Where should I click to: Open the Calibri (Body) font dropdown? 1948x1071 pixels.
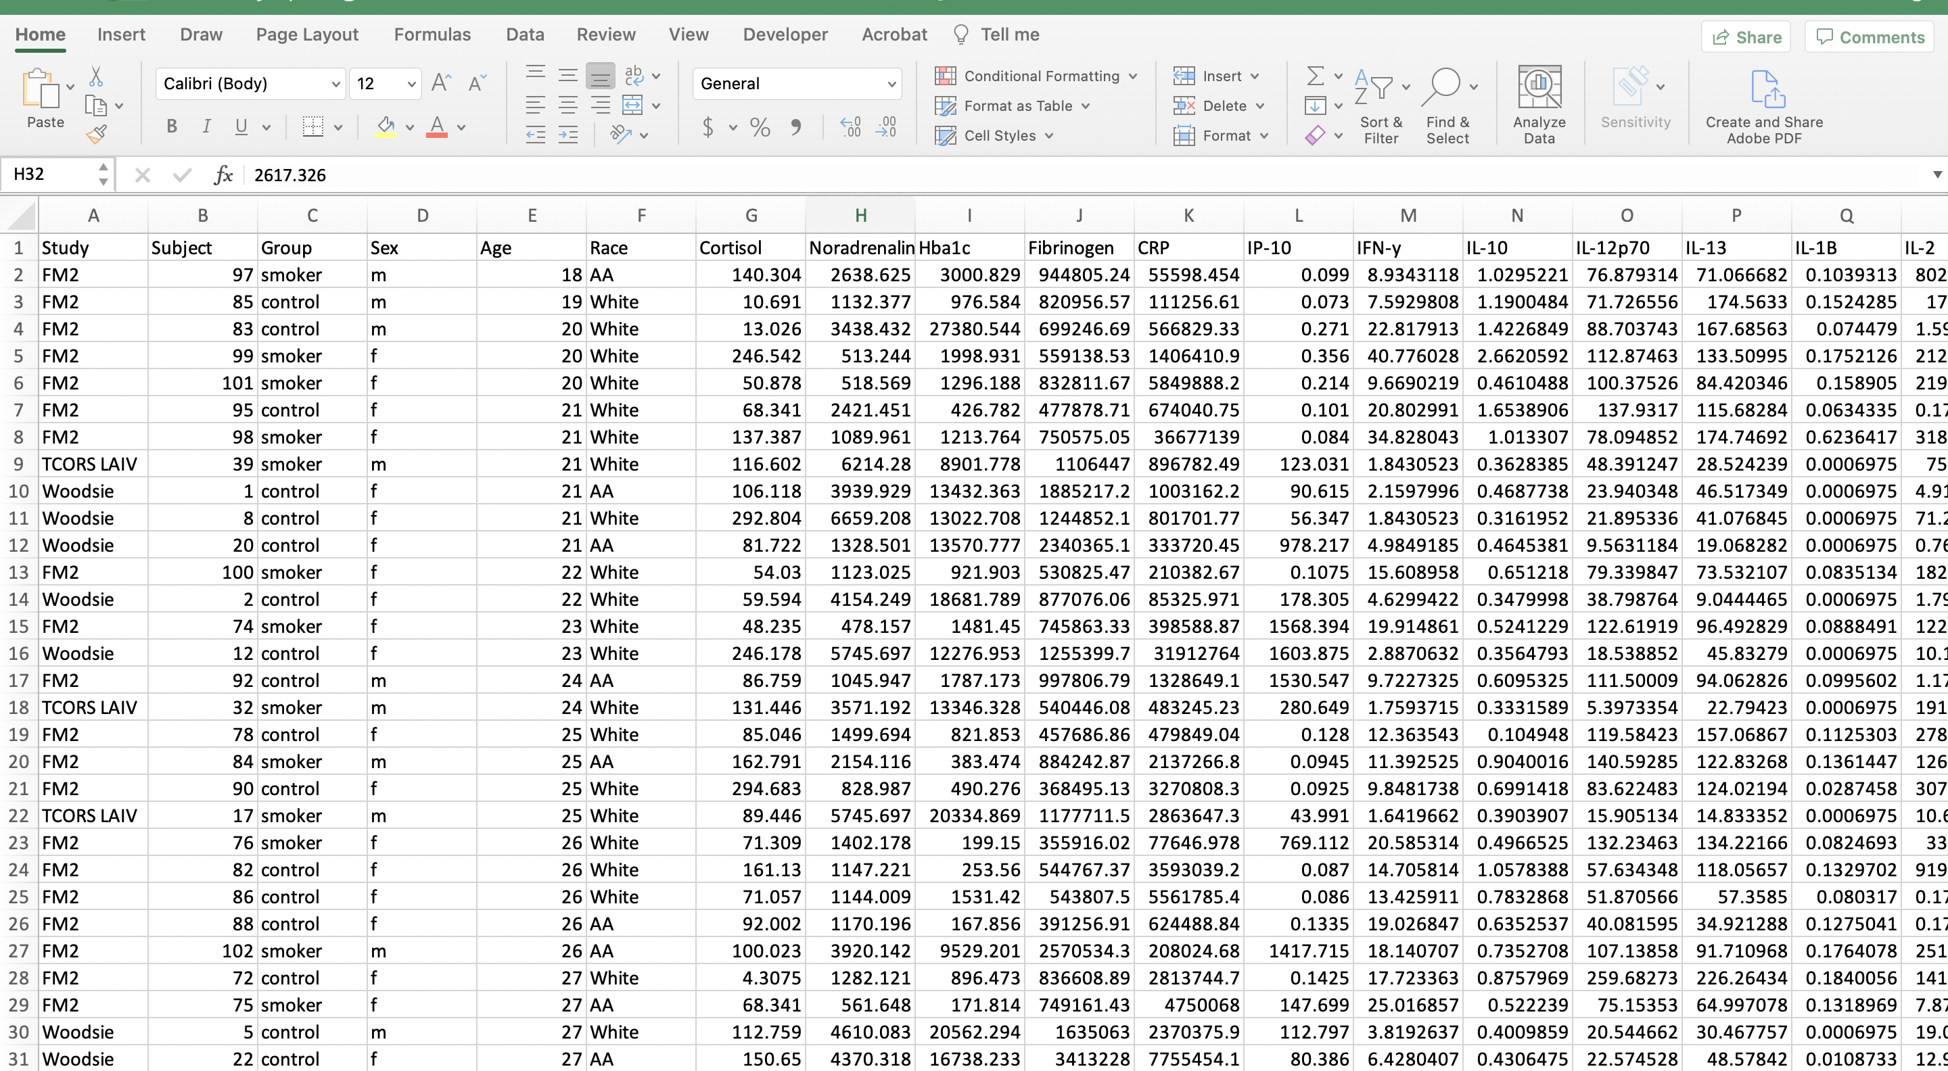tap(335, 84)
